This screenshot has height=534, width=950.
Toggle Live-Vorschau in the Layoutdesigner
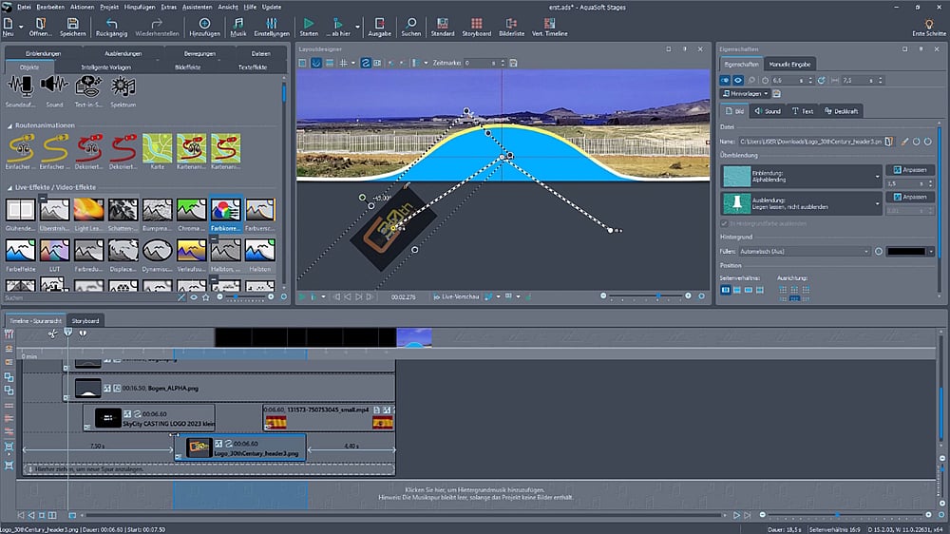pyautogui.click(x=457, y=296)
